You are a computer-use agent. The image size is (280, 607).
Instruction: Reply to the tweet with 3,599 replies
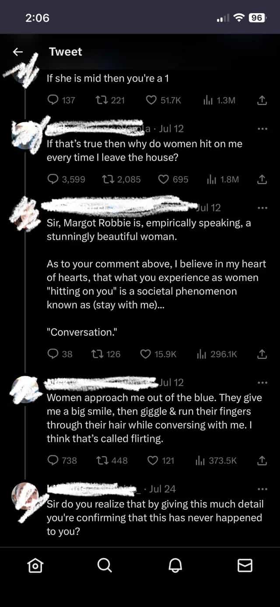(52, 179)
